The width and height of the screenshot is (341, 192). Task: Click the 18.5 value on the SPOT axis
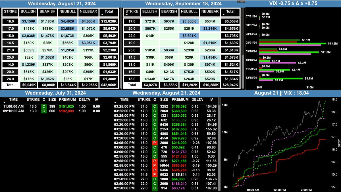pos(334,100)
